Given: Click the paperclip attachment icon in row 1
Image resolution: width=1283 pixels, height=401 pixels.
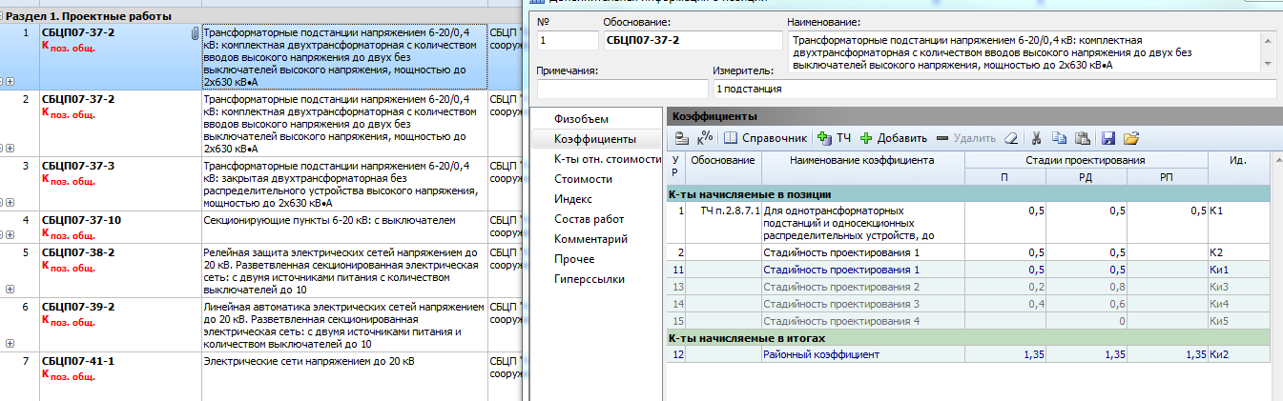Looking at the screenshot, I should tap(194, 33).
